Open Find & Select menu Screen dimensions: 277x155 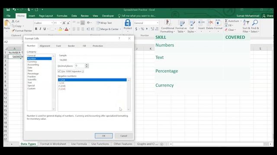point(255,26)
